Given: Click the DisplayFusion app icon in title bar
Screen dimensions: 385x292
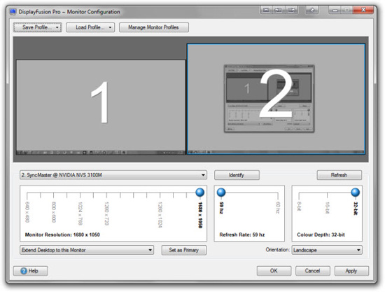Looking at the screenshot, I should (13, 12).
